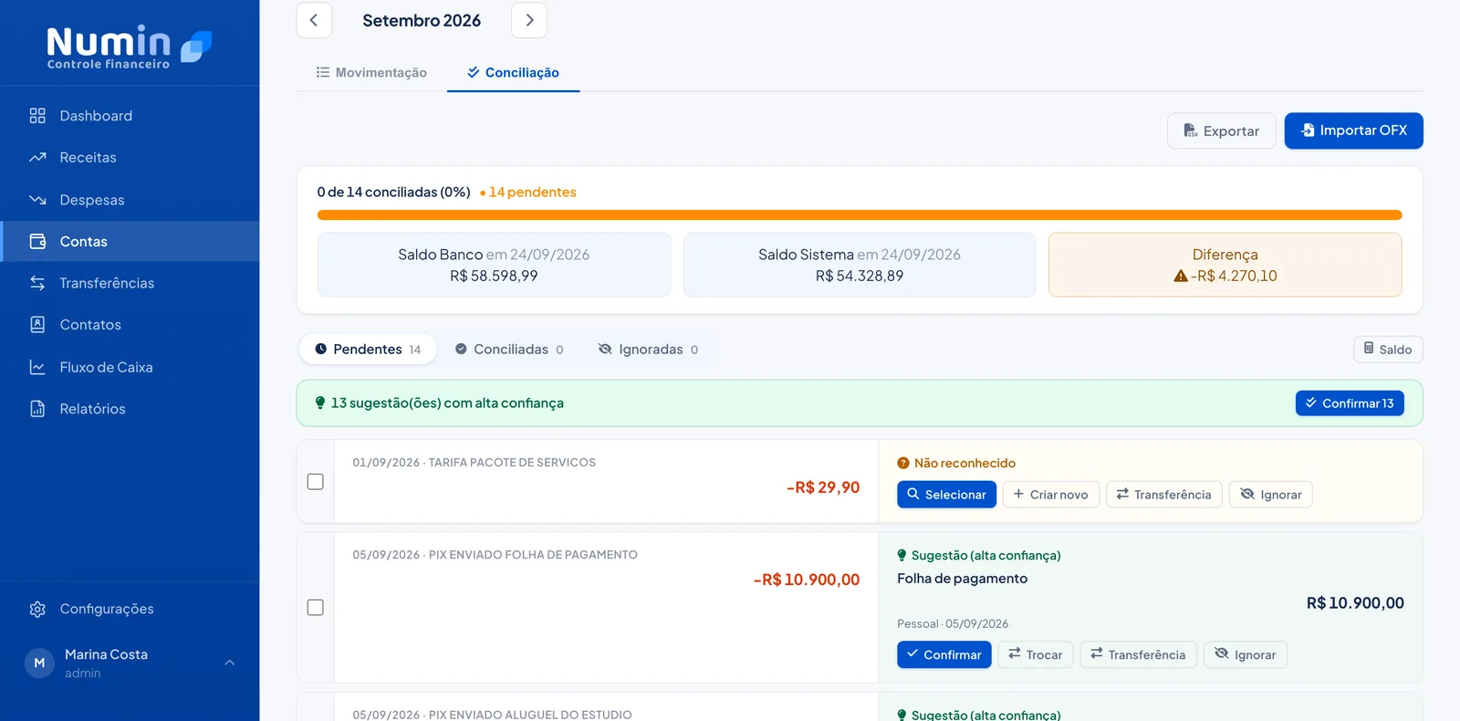Show Pendentes 14 filter tab
Viewport: 1460px width, 721px height.
(368, 350)
